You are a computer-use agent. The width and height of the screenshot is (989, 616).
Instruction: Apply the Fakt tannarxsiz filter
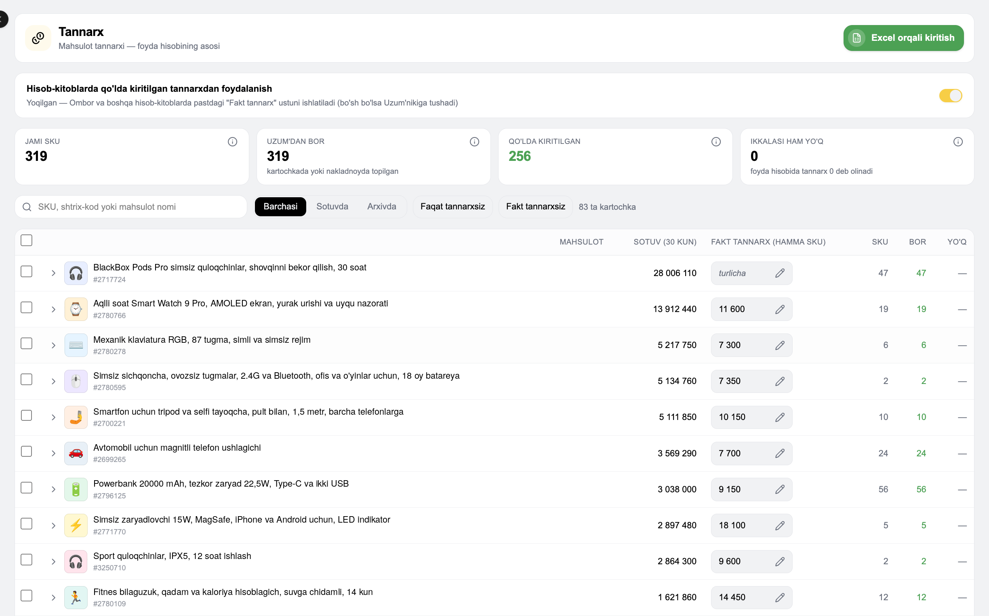535,207
